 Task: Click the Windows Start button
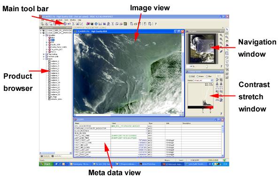(x=46, y=164)
